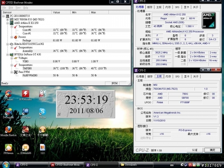Viewport: 224px width, 168px height.
Task: Launch KMPlayer desktop icon
Action: pyautogui.click(x=26, y=113)
